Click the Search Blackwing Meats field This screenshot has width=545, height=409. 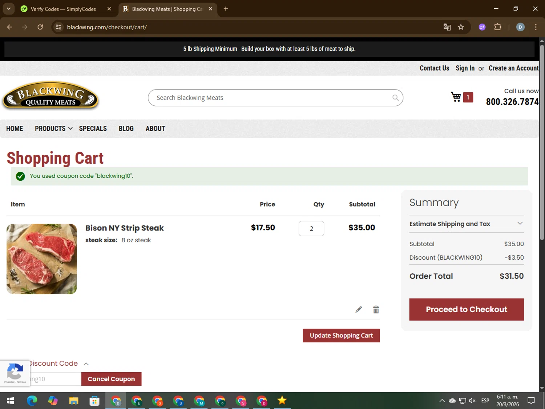coord(275,98)
